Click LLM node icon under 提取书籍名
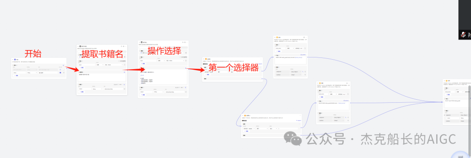 tap(80, 46)
